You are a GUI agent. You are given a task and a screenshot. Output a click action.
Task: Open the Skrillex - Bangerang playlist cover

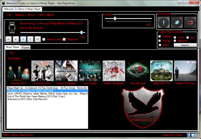tap(114, 71)
